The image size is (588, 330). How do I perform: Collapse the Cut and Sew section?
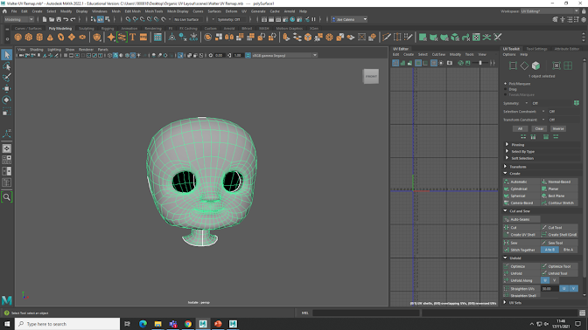coord(505,211)
